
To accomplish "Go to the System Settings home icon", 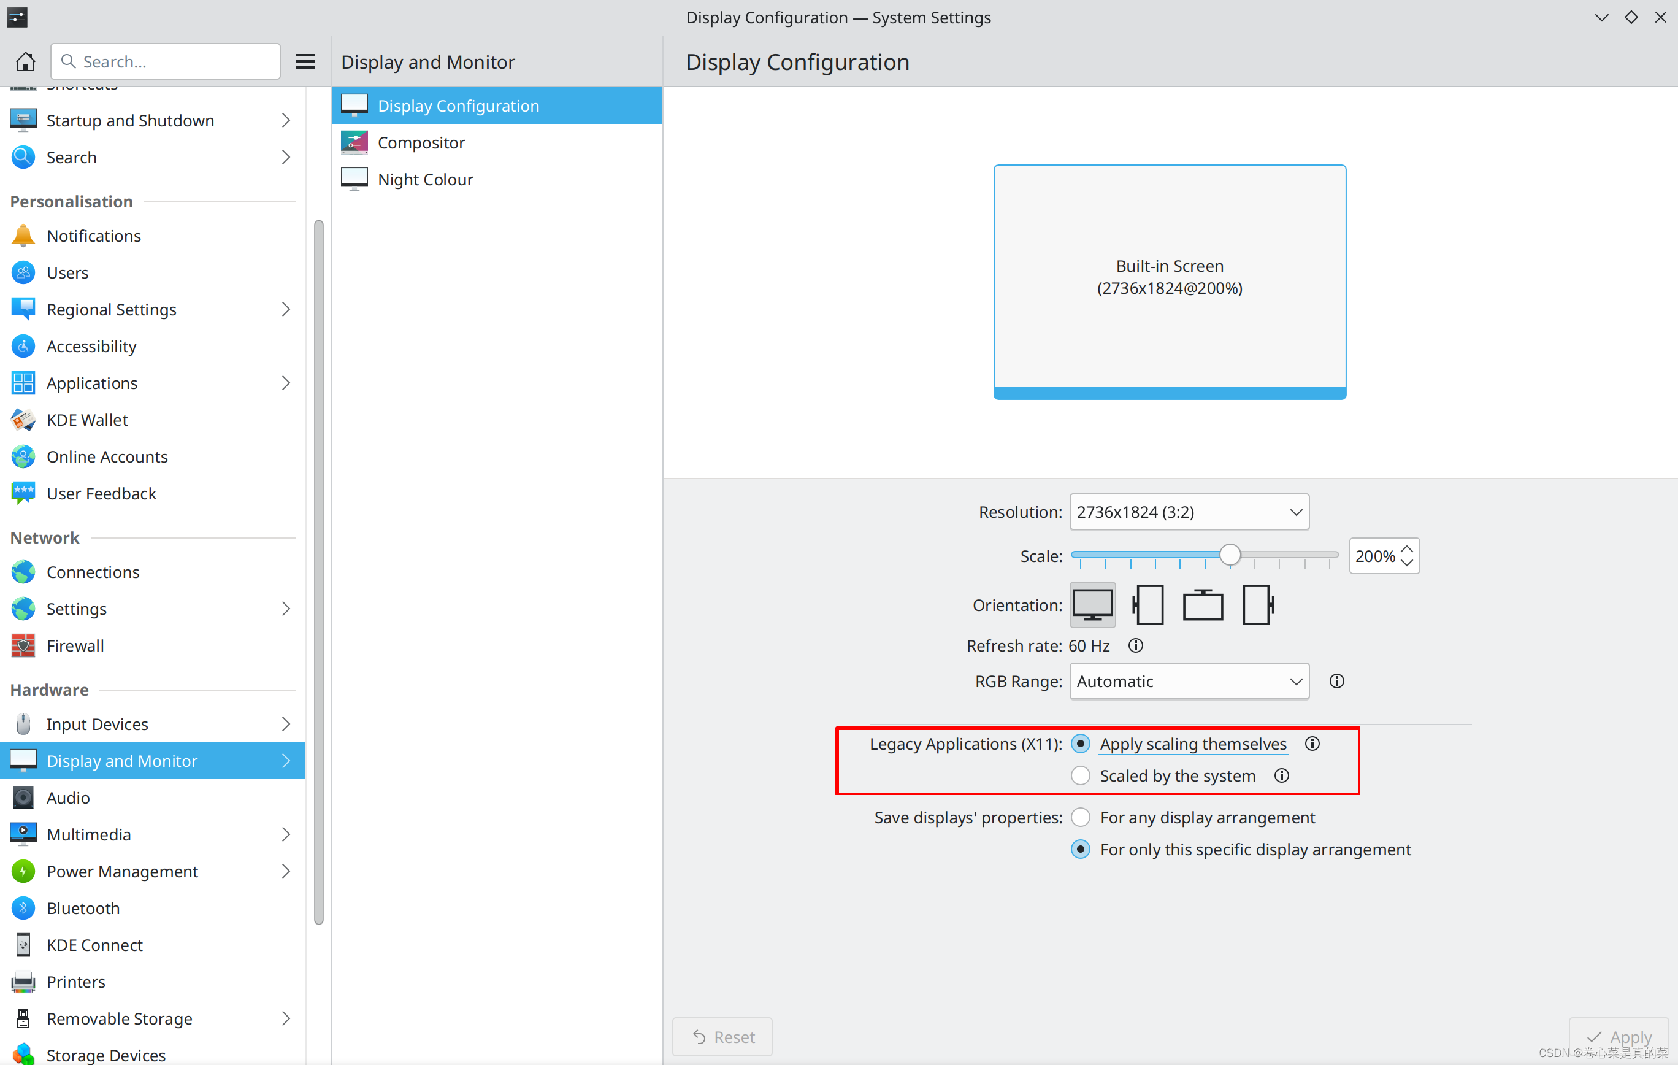I will 26,61.
